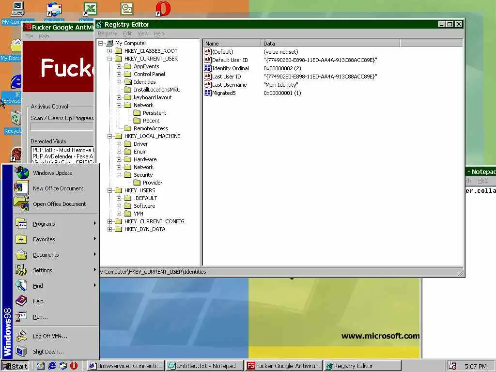This screenshot has height=372, width=496.
Task: Click the Registry Editor taskbar button
Action: point(362,366)
